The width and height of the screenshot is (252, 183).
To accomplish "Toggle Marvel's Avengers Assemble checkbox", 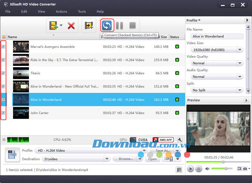I will coord(3,47).
